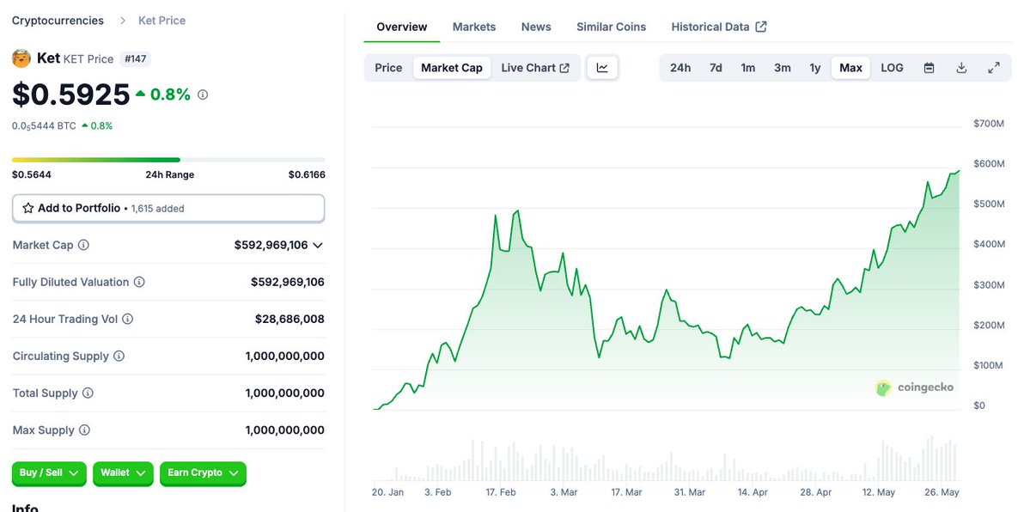Open the Live Chart view
Screen dimensions: 1030x512
pos(535,68)
